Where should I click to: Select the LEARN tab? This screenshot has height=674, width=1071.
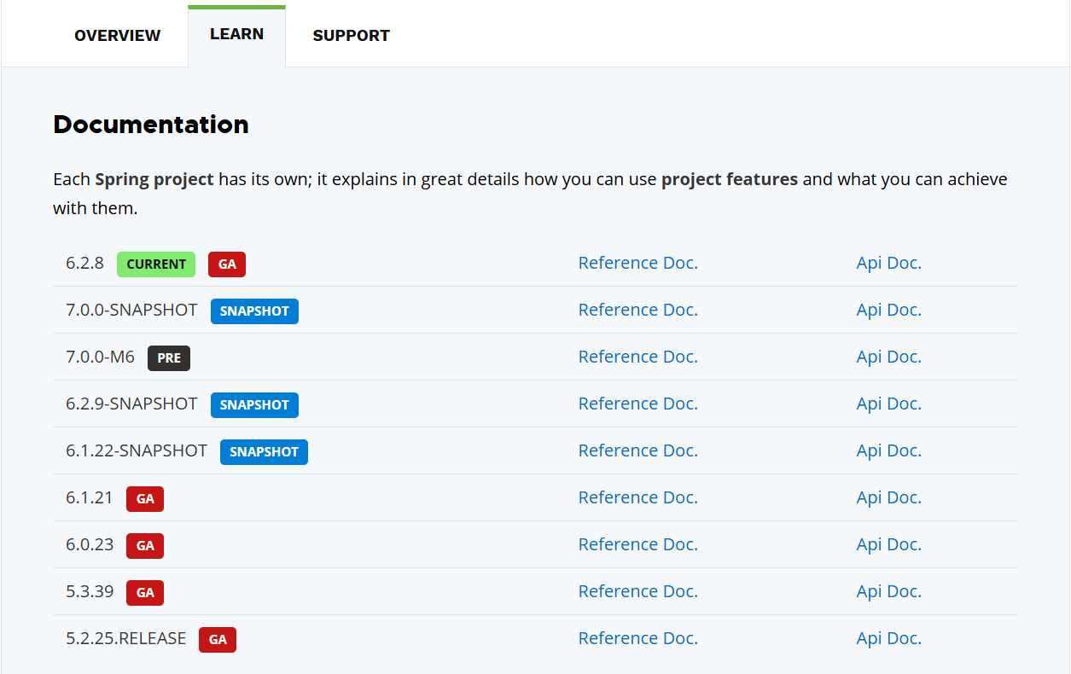click(x=236, y=35)
